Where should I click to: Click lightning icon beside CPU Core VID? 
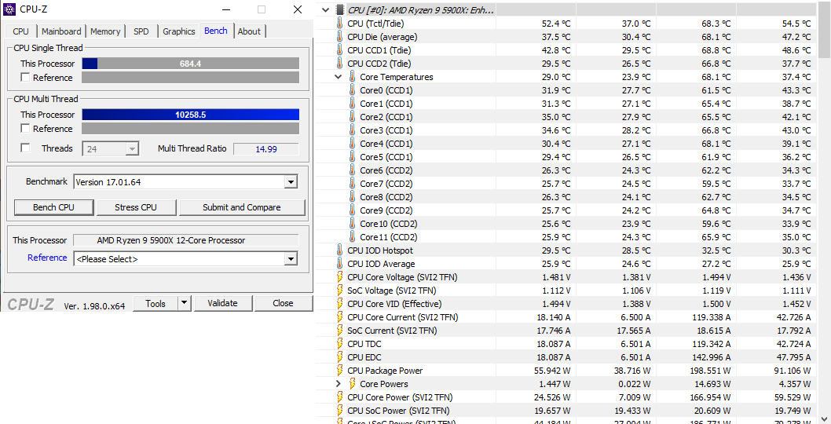[x=340, y=304]
